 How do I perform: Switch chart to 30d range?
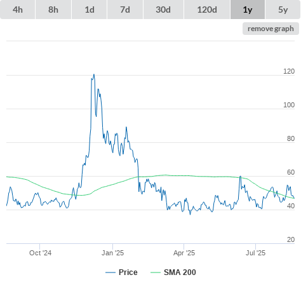[x=163, y=10]
